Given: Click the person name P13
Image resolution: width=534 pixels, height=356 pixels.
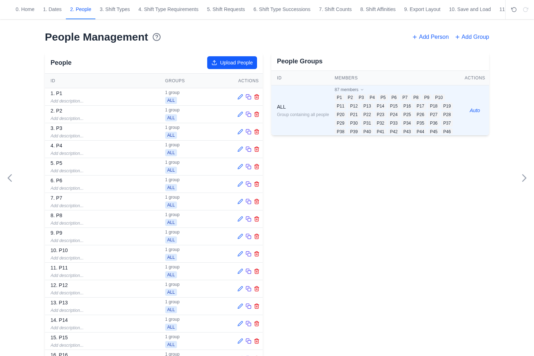Looking at the screenshot, I should (59, 303).
